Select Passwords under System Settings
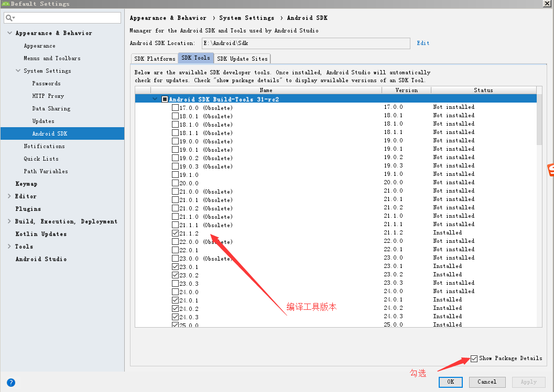554x392 pixels. [46, 83]
